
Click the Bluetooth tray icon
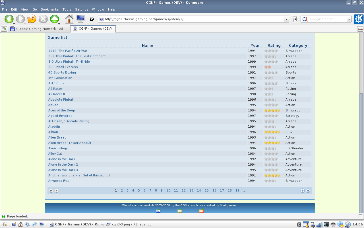[299, 224]
